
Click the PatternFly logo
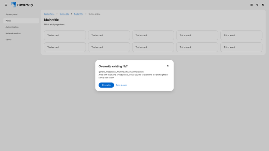[x=22, y=5]
